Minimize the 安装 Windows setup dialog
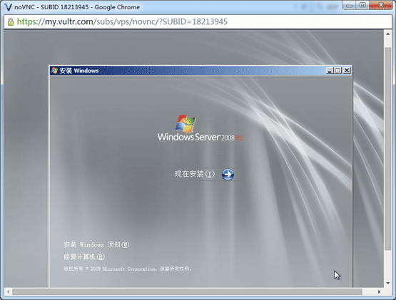This screenshot has width=396, height=300. tap(330, 71)
